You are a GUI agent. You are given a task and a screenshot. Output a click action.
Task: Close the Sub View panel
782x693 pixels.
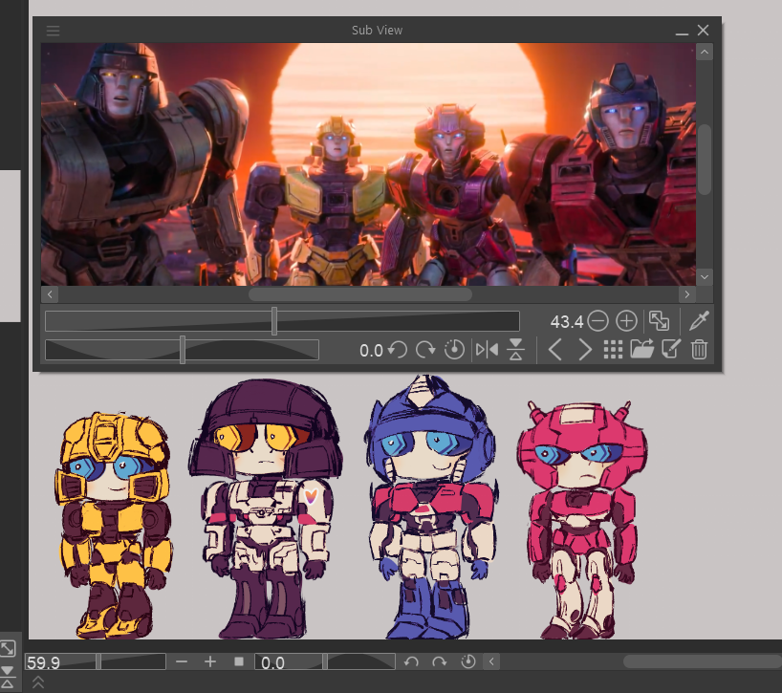point(703,31)
